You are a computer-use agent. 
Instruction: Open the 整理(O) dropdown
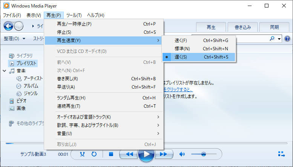coord(15,39)
